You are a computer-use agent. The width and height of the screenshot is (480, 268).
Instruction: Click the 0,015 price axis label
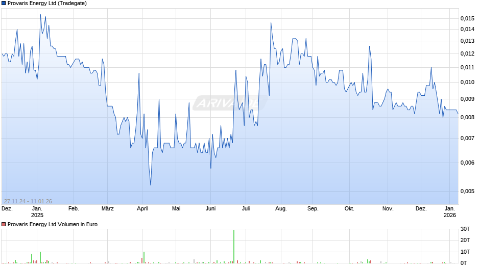click(x=467, y=19)
